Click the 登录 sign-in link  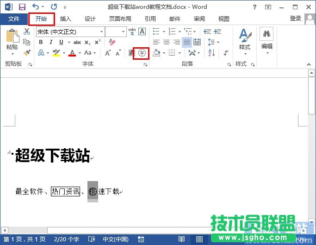295,19
